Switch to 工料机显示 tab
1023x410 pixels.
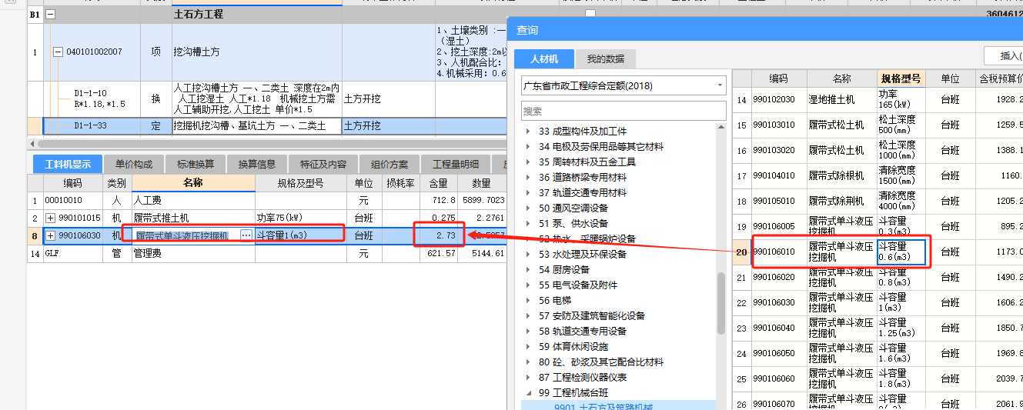(68, 164)
